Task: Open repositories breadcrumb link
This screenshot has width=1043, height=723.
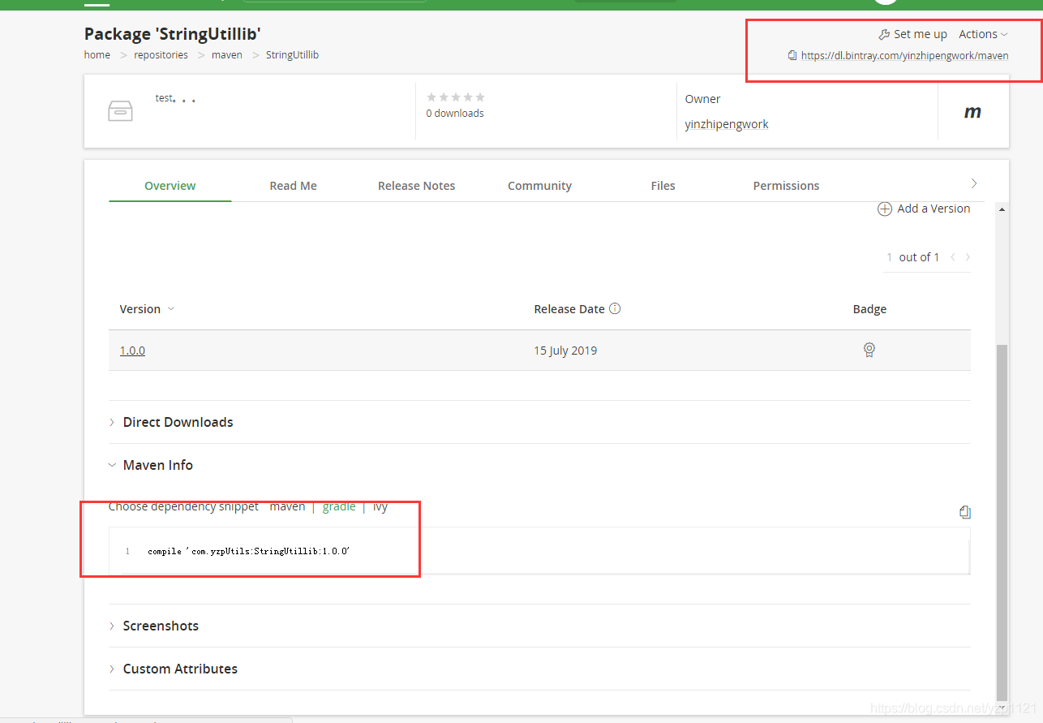Action: point(161,55)
